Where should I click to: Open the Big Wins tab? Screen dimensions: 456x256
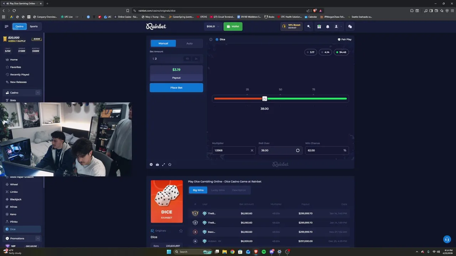pyautogui.click(x=198, y=190)
